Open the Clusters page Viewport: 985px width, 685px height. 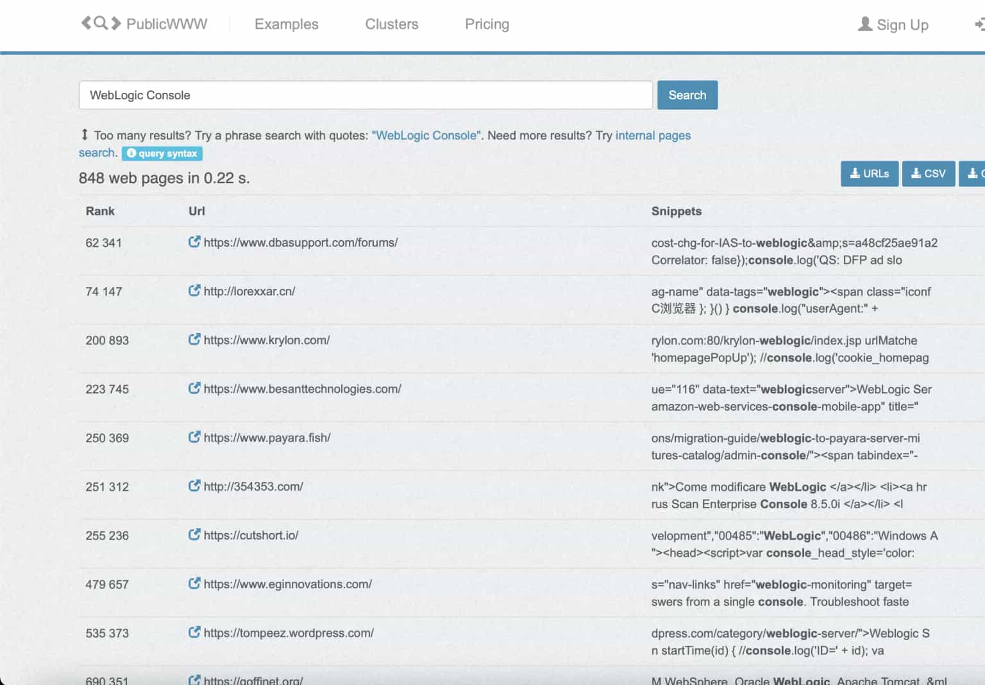(391, 24)
